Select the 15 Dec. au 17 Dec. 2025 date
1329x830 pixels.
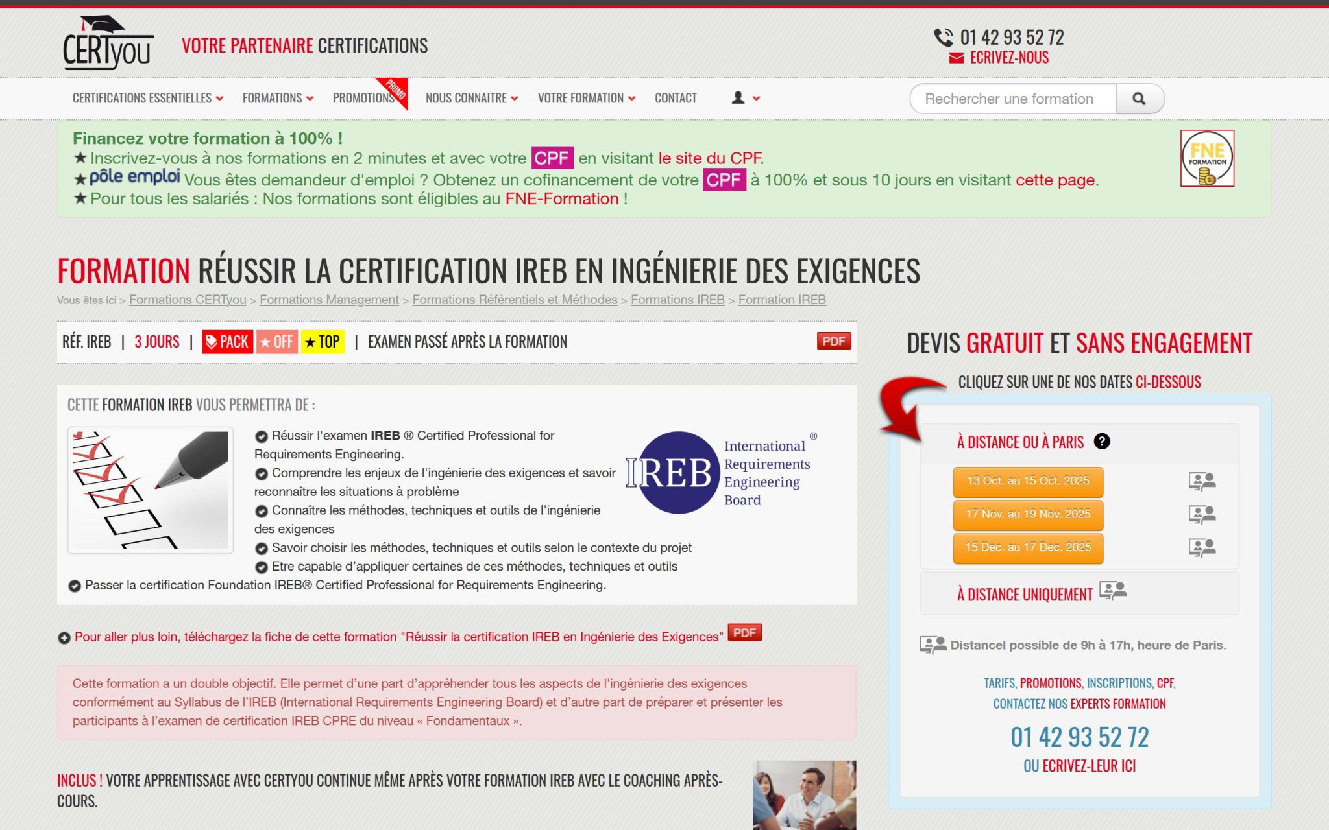click(x=1028, y=548)
